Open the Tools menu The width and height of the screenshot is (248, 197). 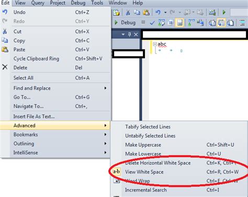coord(97,3)
